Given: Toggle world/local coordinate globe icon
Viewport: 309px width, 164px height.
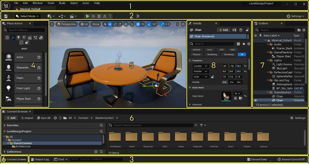Looking at the screenshot, I should point(126,24).
